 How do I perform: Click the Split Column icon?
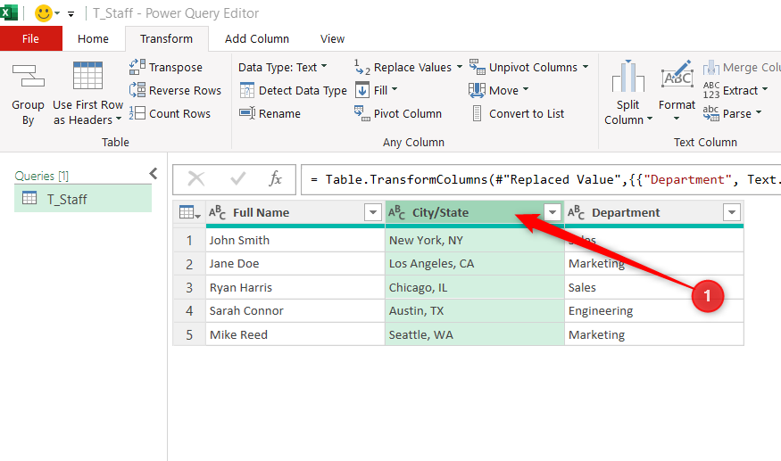pos(628,76)
